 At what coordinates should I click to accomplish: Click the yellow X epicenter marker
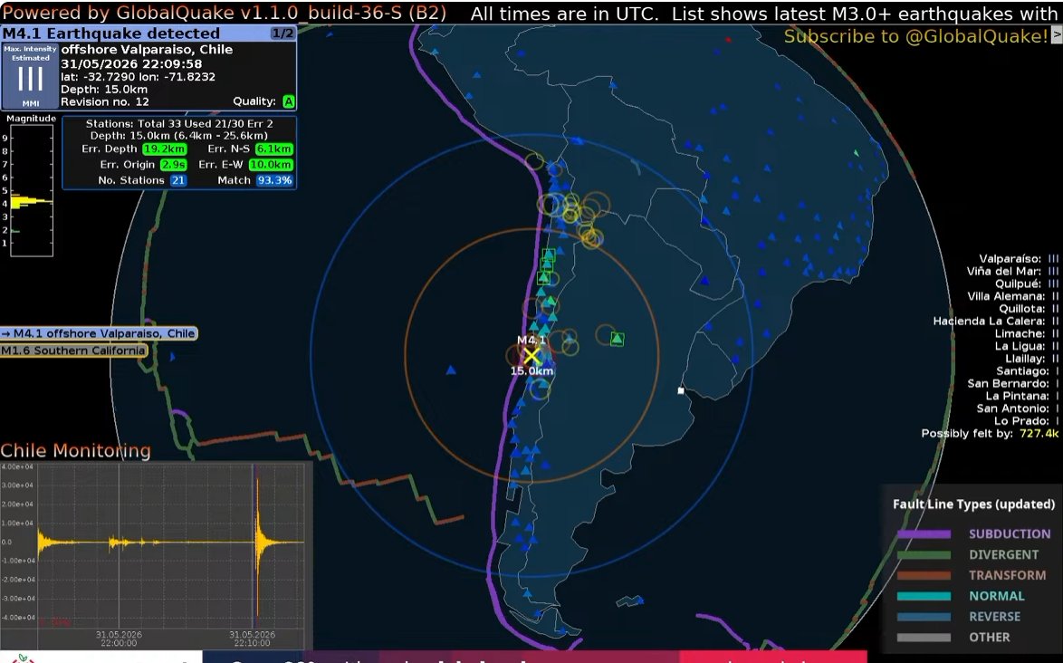click(x=531, y=356)
